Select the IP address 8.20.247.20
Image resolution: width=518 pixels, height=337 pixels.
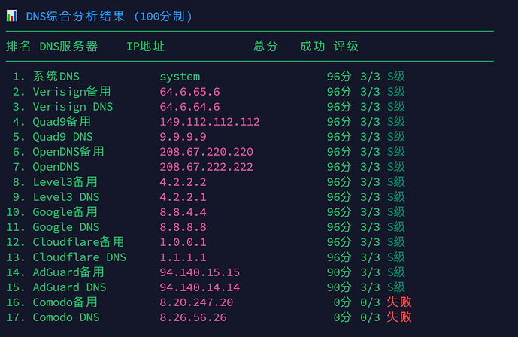pyautogui.click(x=196, y=302)
